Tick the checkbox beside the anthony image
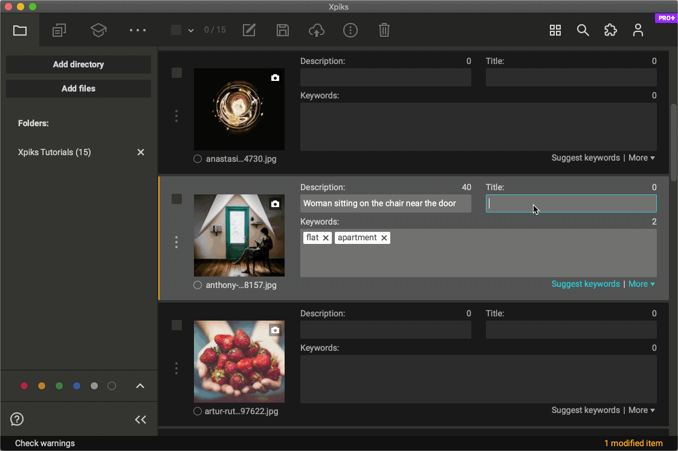Viewport: 678px width, 451px height. click(176, 199)
